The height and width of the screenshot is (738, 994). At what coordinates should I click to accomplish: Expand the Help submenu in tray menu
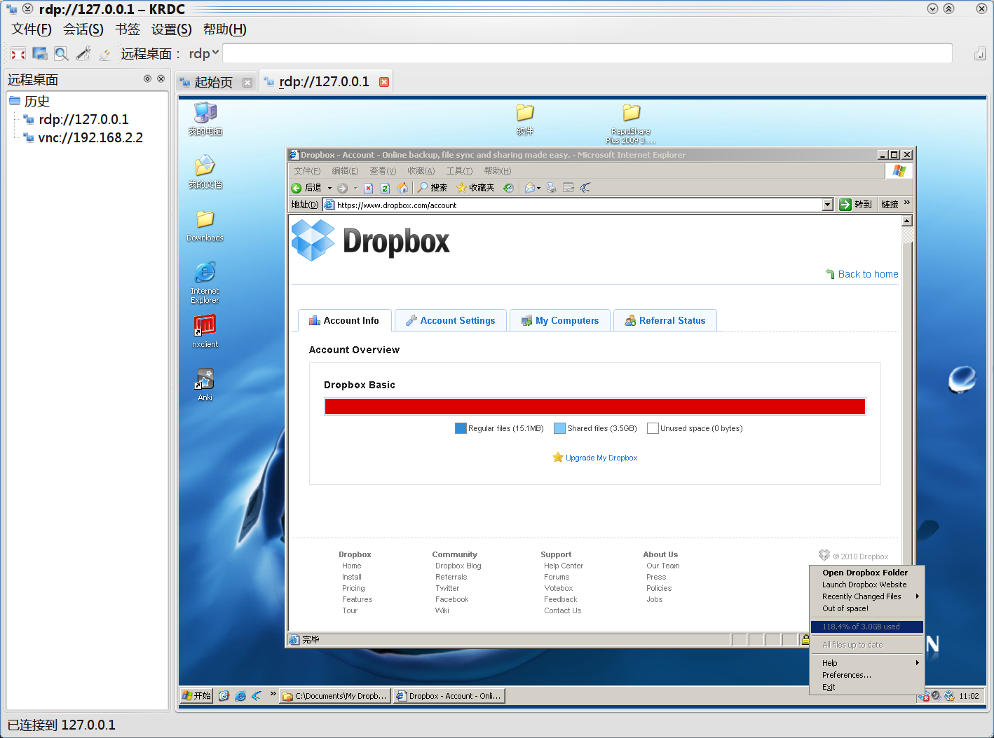click(x=867, y=663)
